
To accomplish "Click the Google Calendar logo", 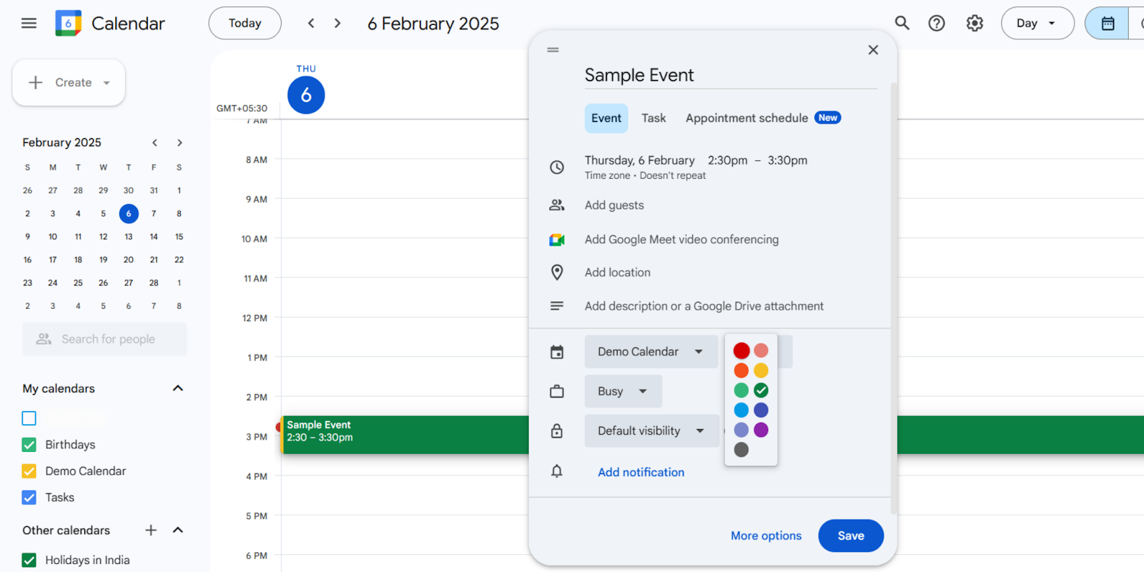I will pos(69,23).
